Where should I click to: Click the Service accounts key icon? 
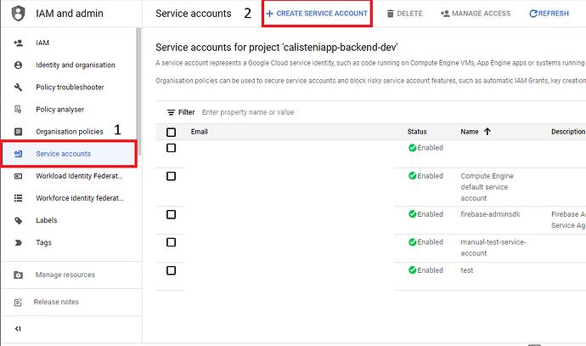coord(18,154)
